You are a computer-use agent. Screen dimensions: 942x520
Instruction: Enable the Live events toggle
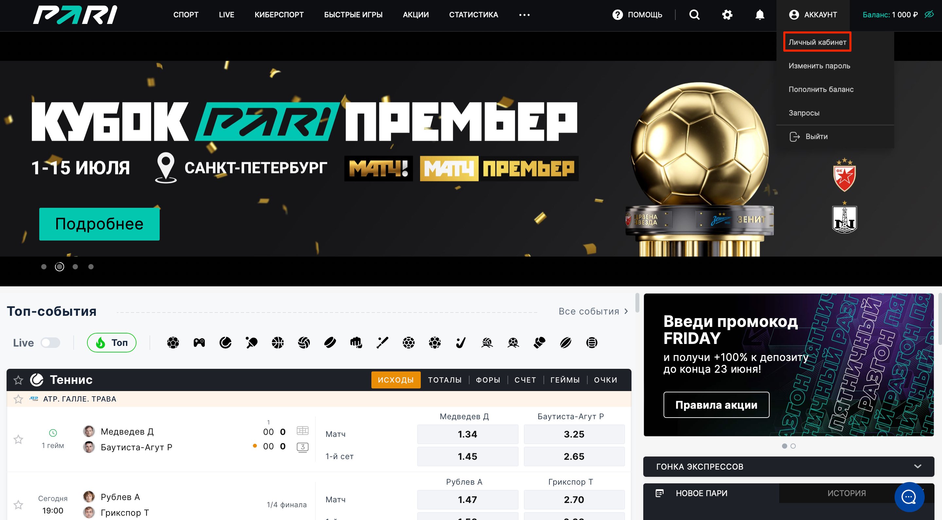pyautogui.click(x=50, y=343)
